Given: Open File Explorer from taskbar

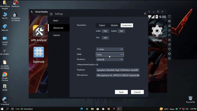Looking at the screenshot, I should tap(92, 109).
